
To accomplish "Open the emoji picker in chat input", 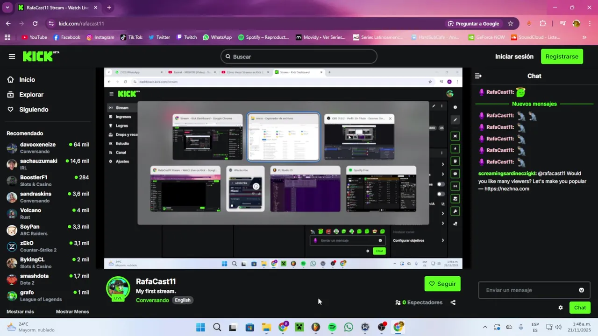I will [581, 290].
